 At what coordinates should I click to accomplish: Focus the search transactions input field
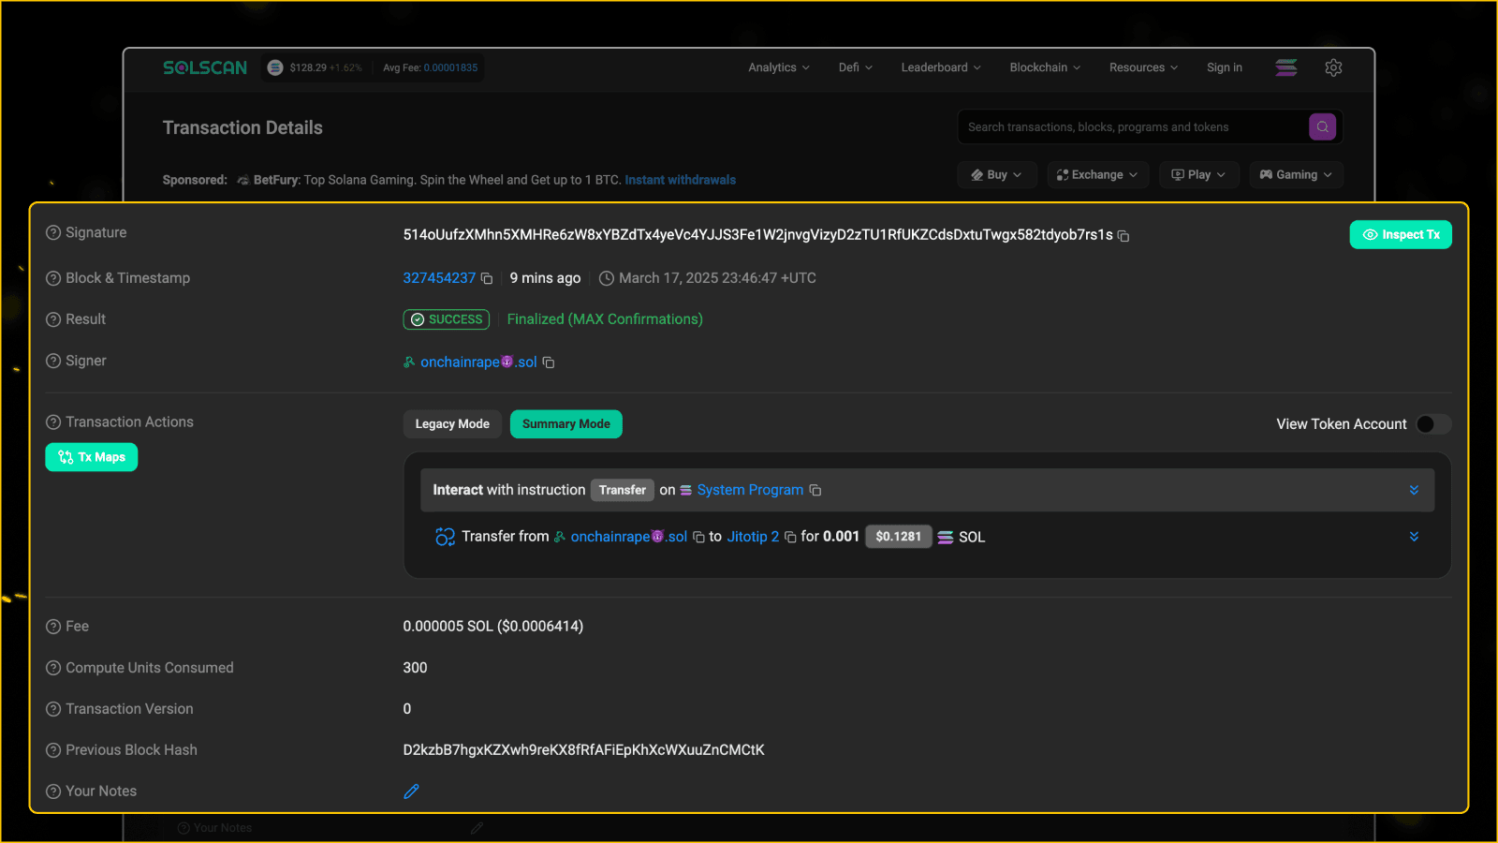1133,126
